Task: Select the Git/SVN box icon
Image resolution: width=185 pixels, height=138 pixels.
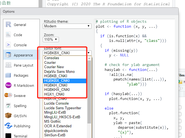Action: click(x=8, y=116)
